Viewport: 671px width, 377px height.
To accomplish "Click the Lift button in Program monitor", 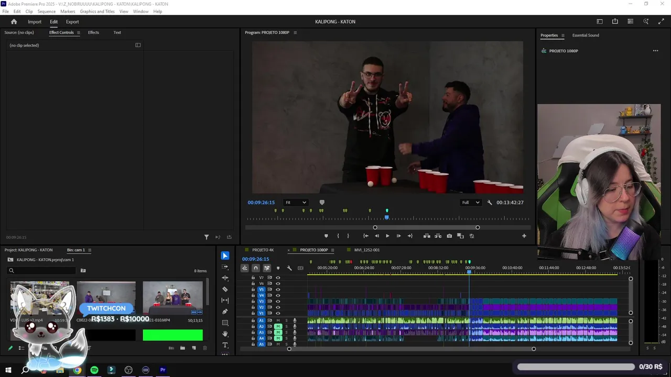I will [x=427, y=236].
